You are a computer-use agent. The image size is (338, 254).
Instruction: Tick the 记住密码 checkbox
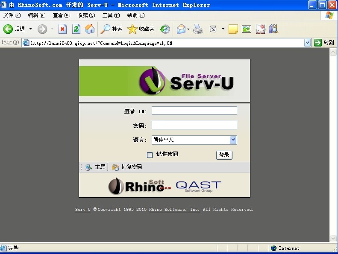[150, 155]
